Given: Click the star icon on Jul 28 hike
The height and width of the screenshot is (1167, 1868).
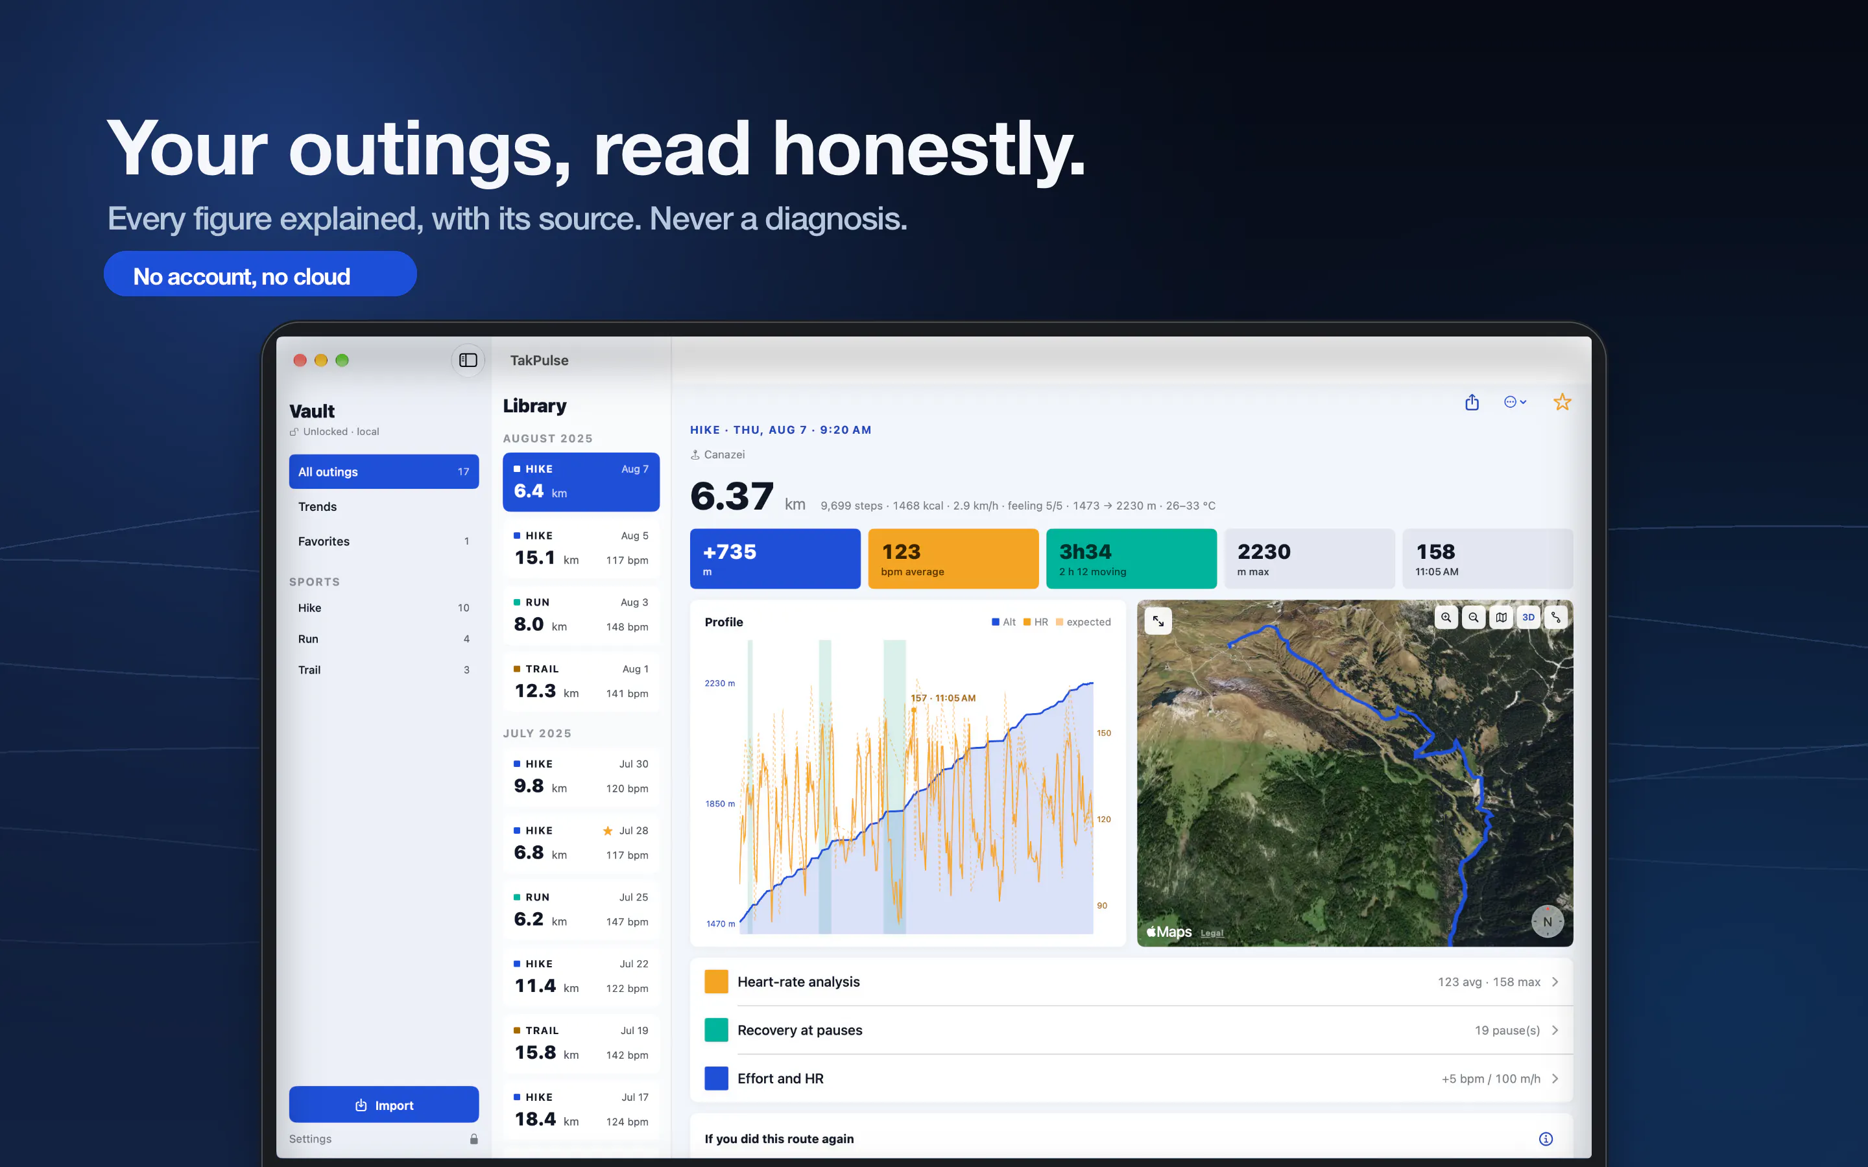Looking at the screenshot, I should click(608, 831).
